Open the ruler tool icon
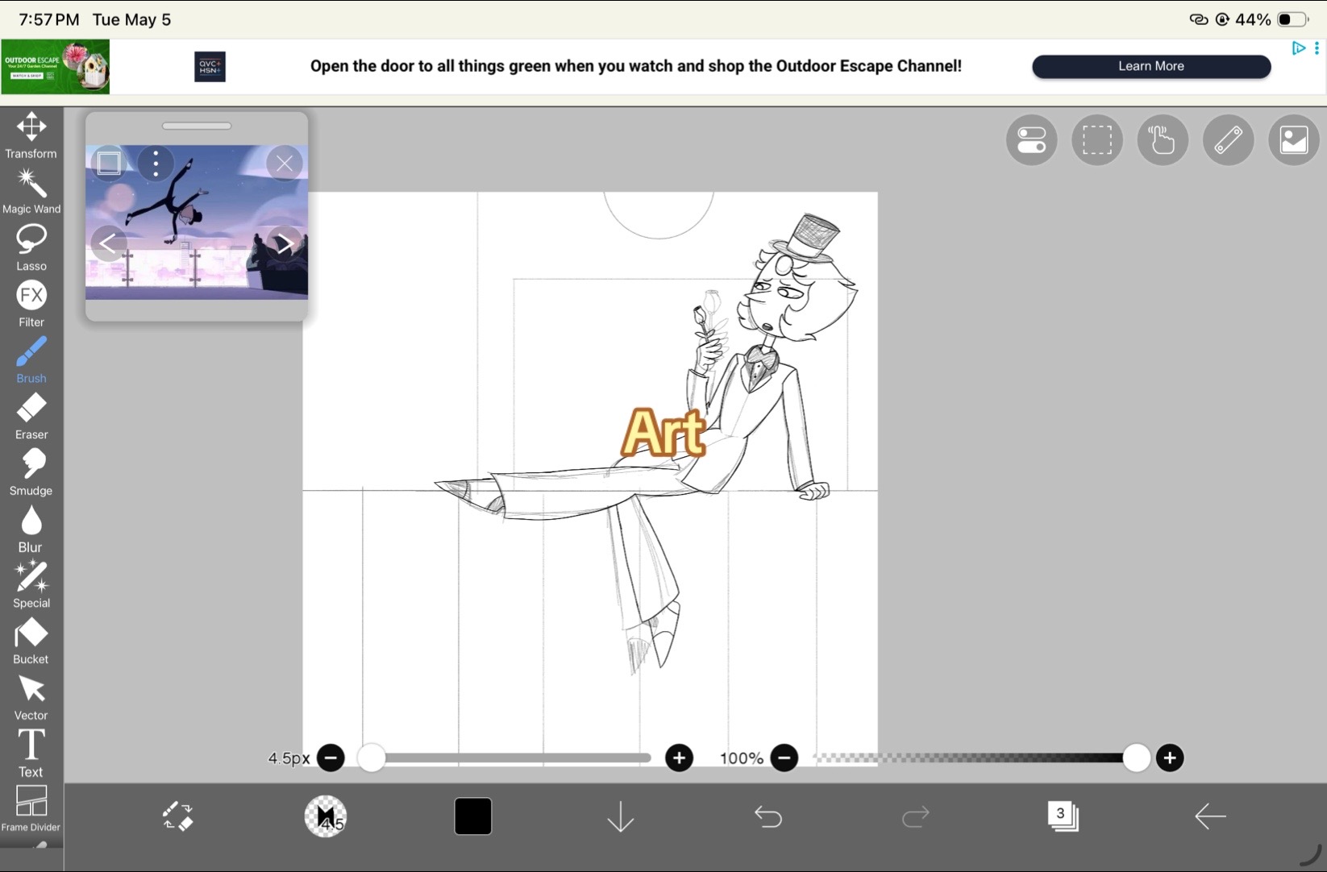This screenshot has width=1327, height=872. click(x=1228, y=140)
